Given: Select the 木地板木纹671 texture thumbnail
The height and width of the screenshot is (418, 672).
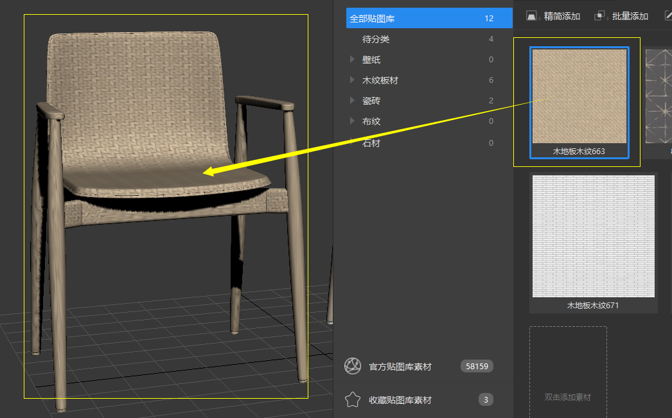Looking at the screenshot, I should click(594, 243).
